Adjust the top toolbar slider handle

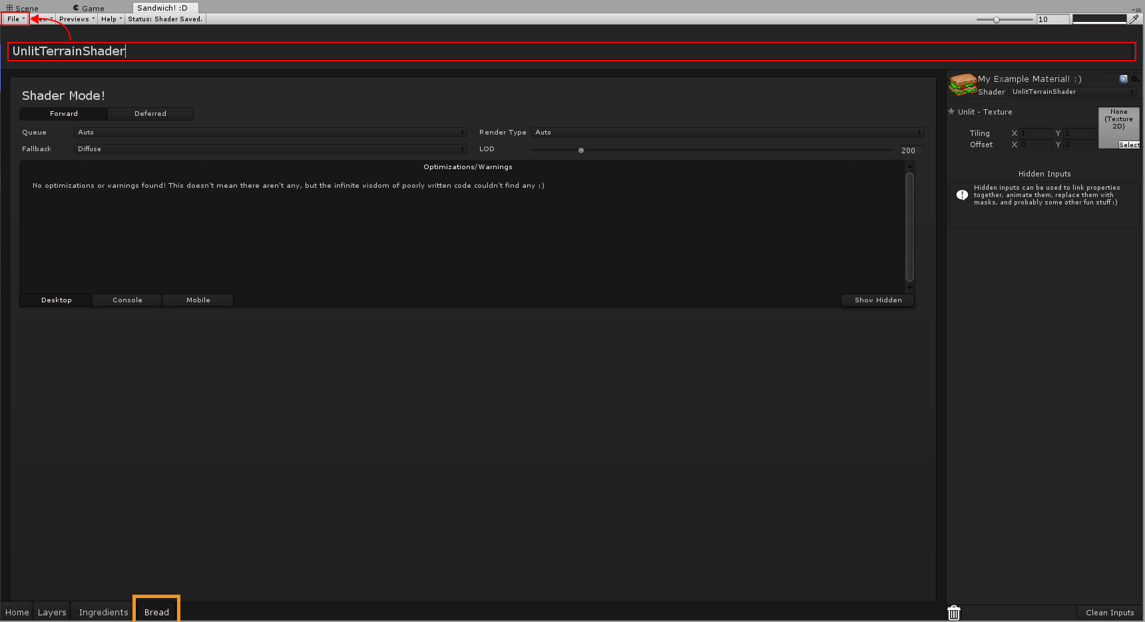pyautogui.click(x=997, y=20)
